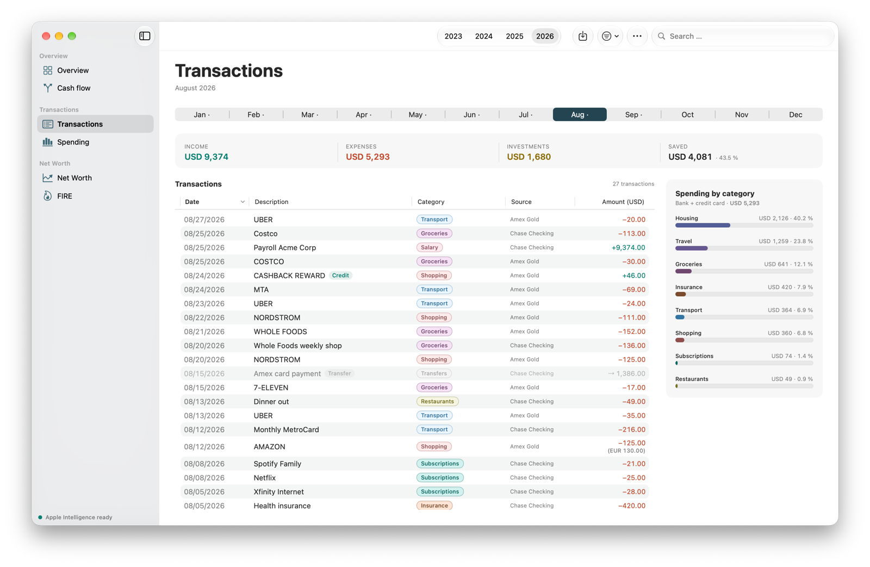
Task: Sort by Date column chevron
Action: click(x=243, y=202)
